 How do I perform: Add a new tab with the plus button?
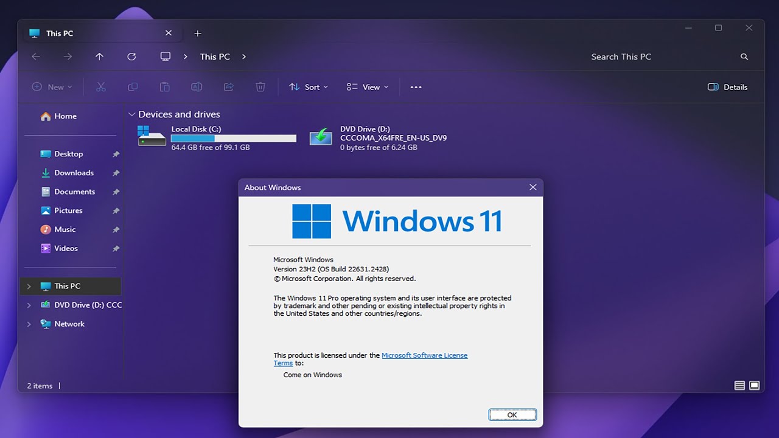197,33
